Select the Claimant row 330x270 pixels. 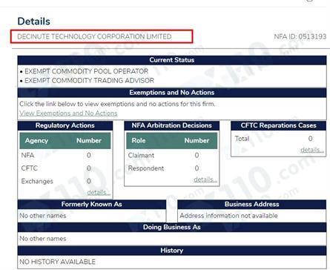(x=172, y=155)
